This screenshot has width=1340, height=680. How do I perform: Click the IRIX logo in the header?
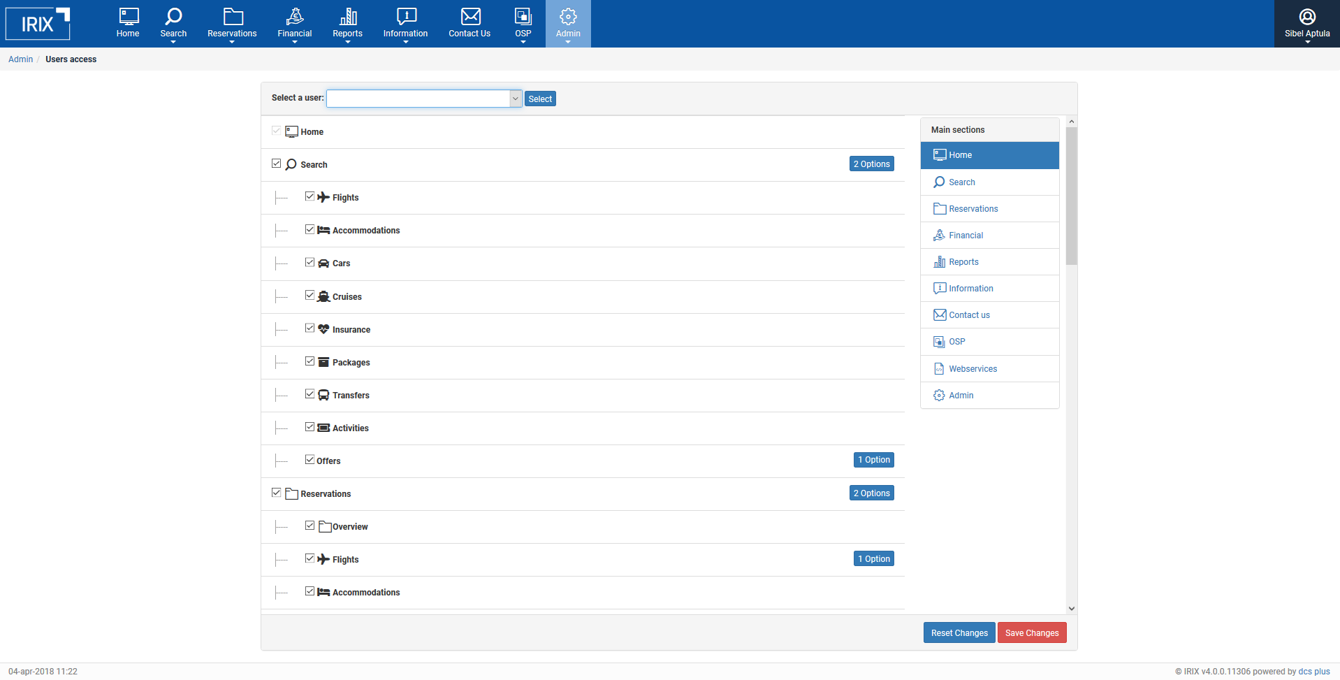tap(38, 24)
